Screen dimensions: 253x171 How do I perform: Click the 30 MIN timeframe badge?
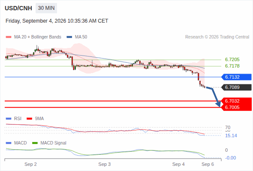pos(46,8)
